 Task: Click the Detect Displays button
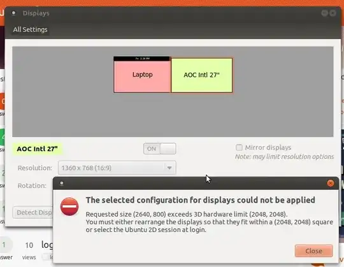click(x=33, y=212)
